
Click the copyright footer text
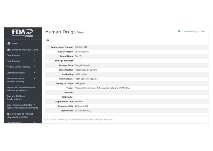pyautogui.click(x=79, y=119)
